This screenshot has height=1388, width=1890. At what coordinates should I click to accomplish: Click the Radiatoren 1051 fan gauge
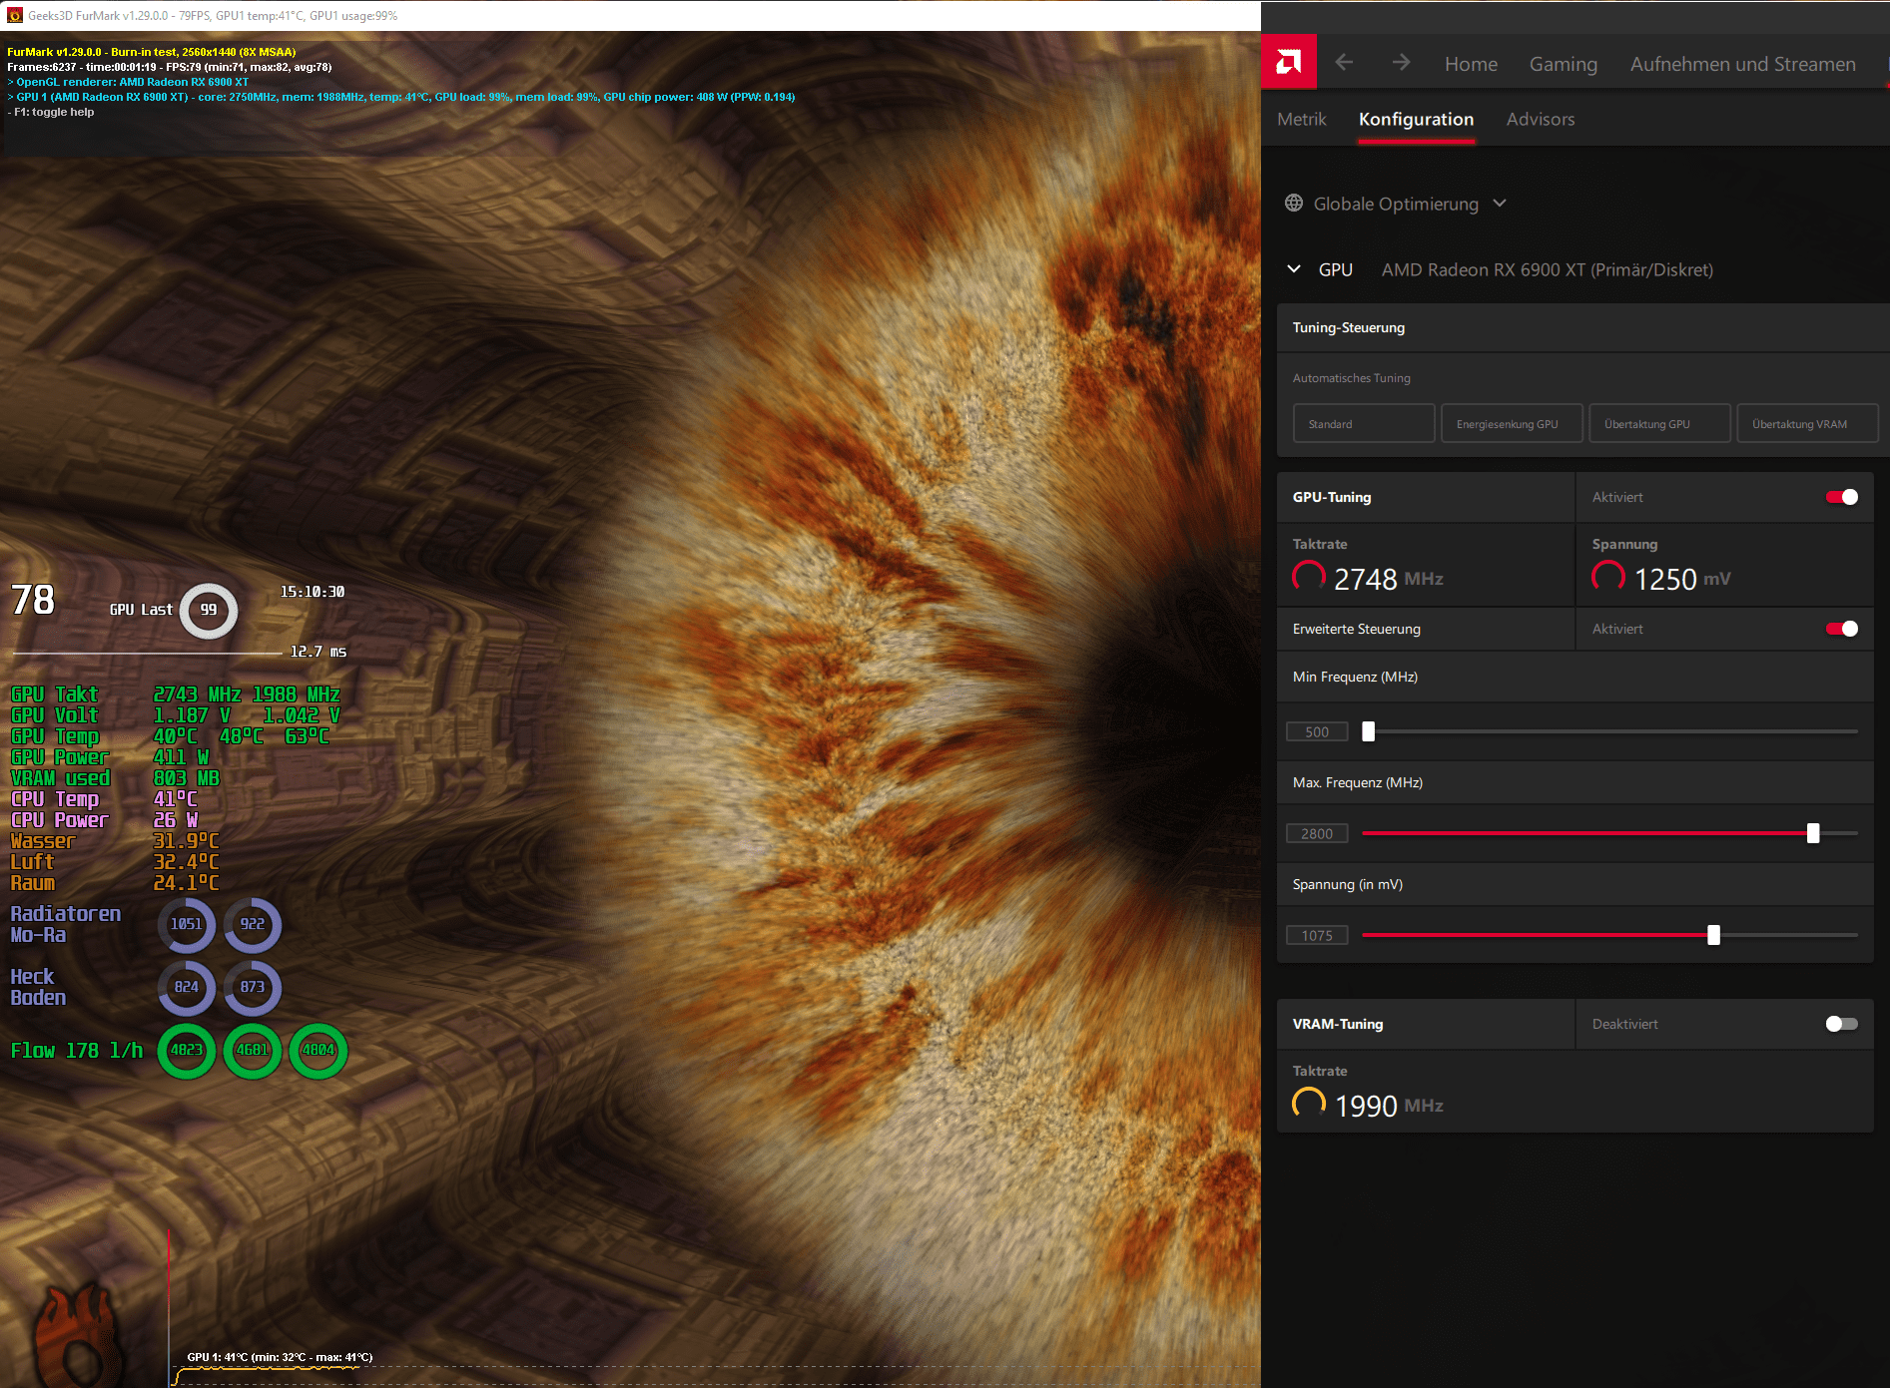coord(187,924)
